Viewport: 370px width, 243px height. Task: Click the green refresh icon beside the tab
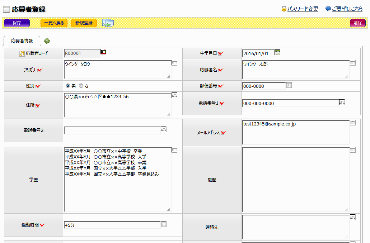point(47,41)
